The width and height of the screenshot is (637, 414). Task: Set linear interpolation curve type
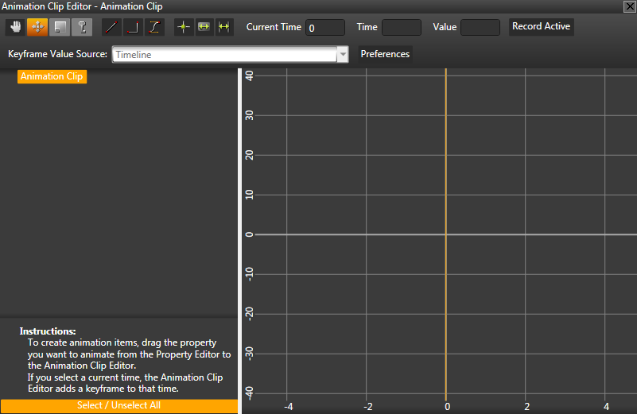point(111,27)
